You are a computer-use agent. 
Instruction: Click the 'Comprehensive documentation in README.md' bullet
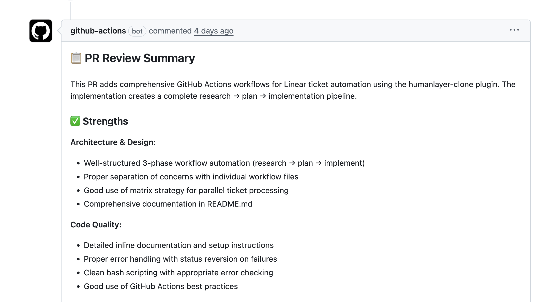point(168,204)
